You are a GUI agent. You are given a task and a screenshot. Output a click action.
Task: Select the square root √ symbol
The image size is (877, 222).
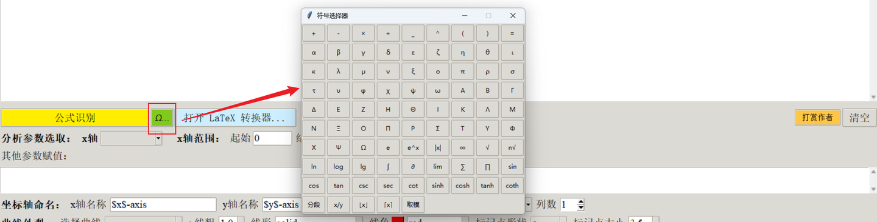[488, 147]
